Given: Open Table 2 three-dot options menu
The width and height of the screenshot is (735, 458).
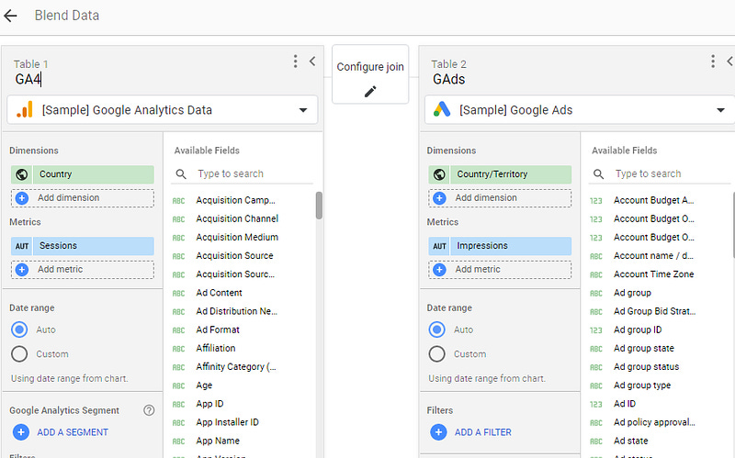Looking at the screenshot, I should (713, 61).
